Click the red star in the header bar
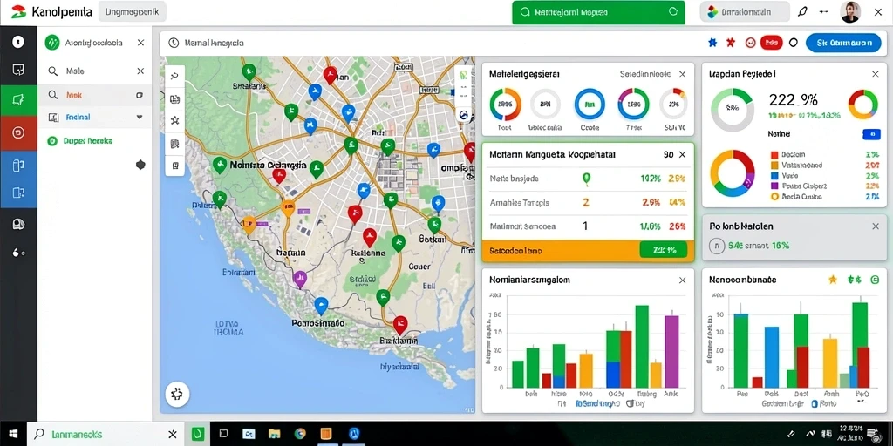Screen dimensions: 893x446 [731, 43]
